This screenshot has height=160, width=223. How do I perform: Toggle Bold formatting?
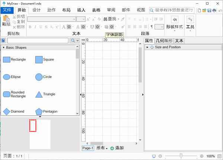[x=30, y=27]
